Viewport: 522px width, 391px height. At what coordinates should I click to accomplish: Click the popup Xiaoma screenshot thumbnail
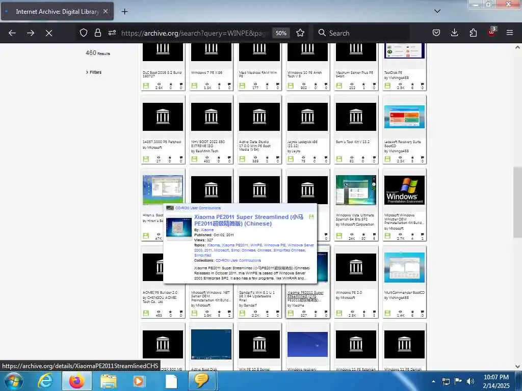[179, 227]
